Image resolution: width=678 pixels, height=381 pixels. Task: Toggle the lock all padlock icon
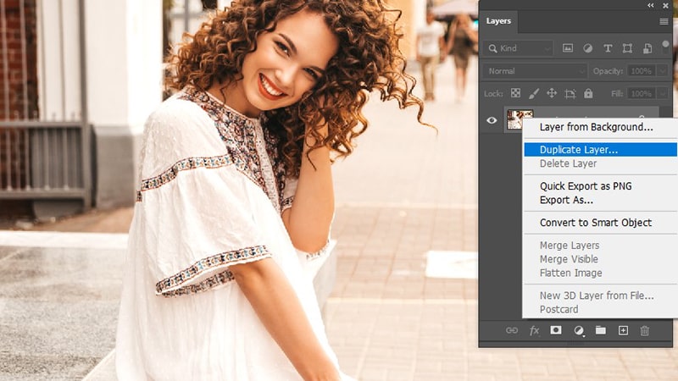tap(588, 93)
